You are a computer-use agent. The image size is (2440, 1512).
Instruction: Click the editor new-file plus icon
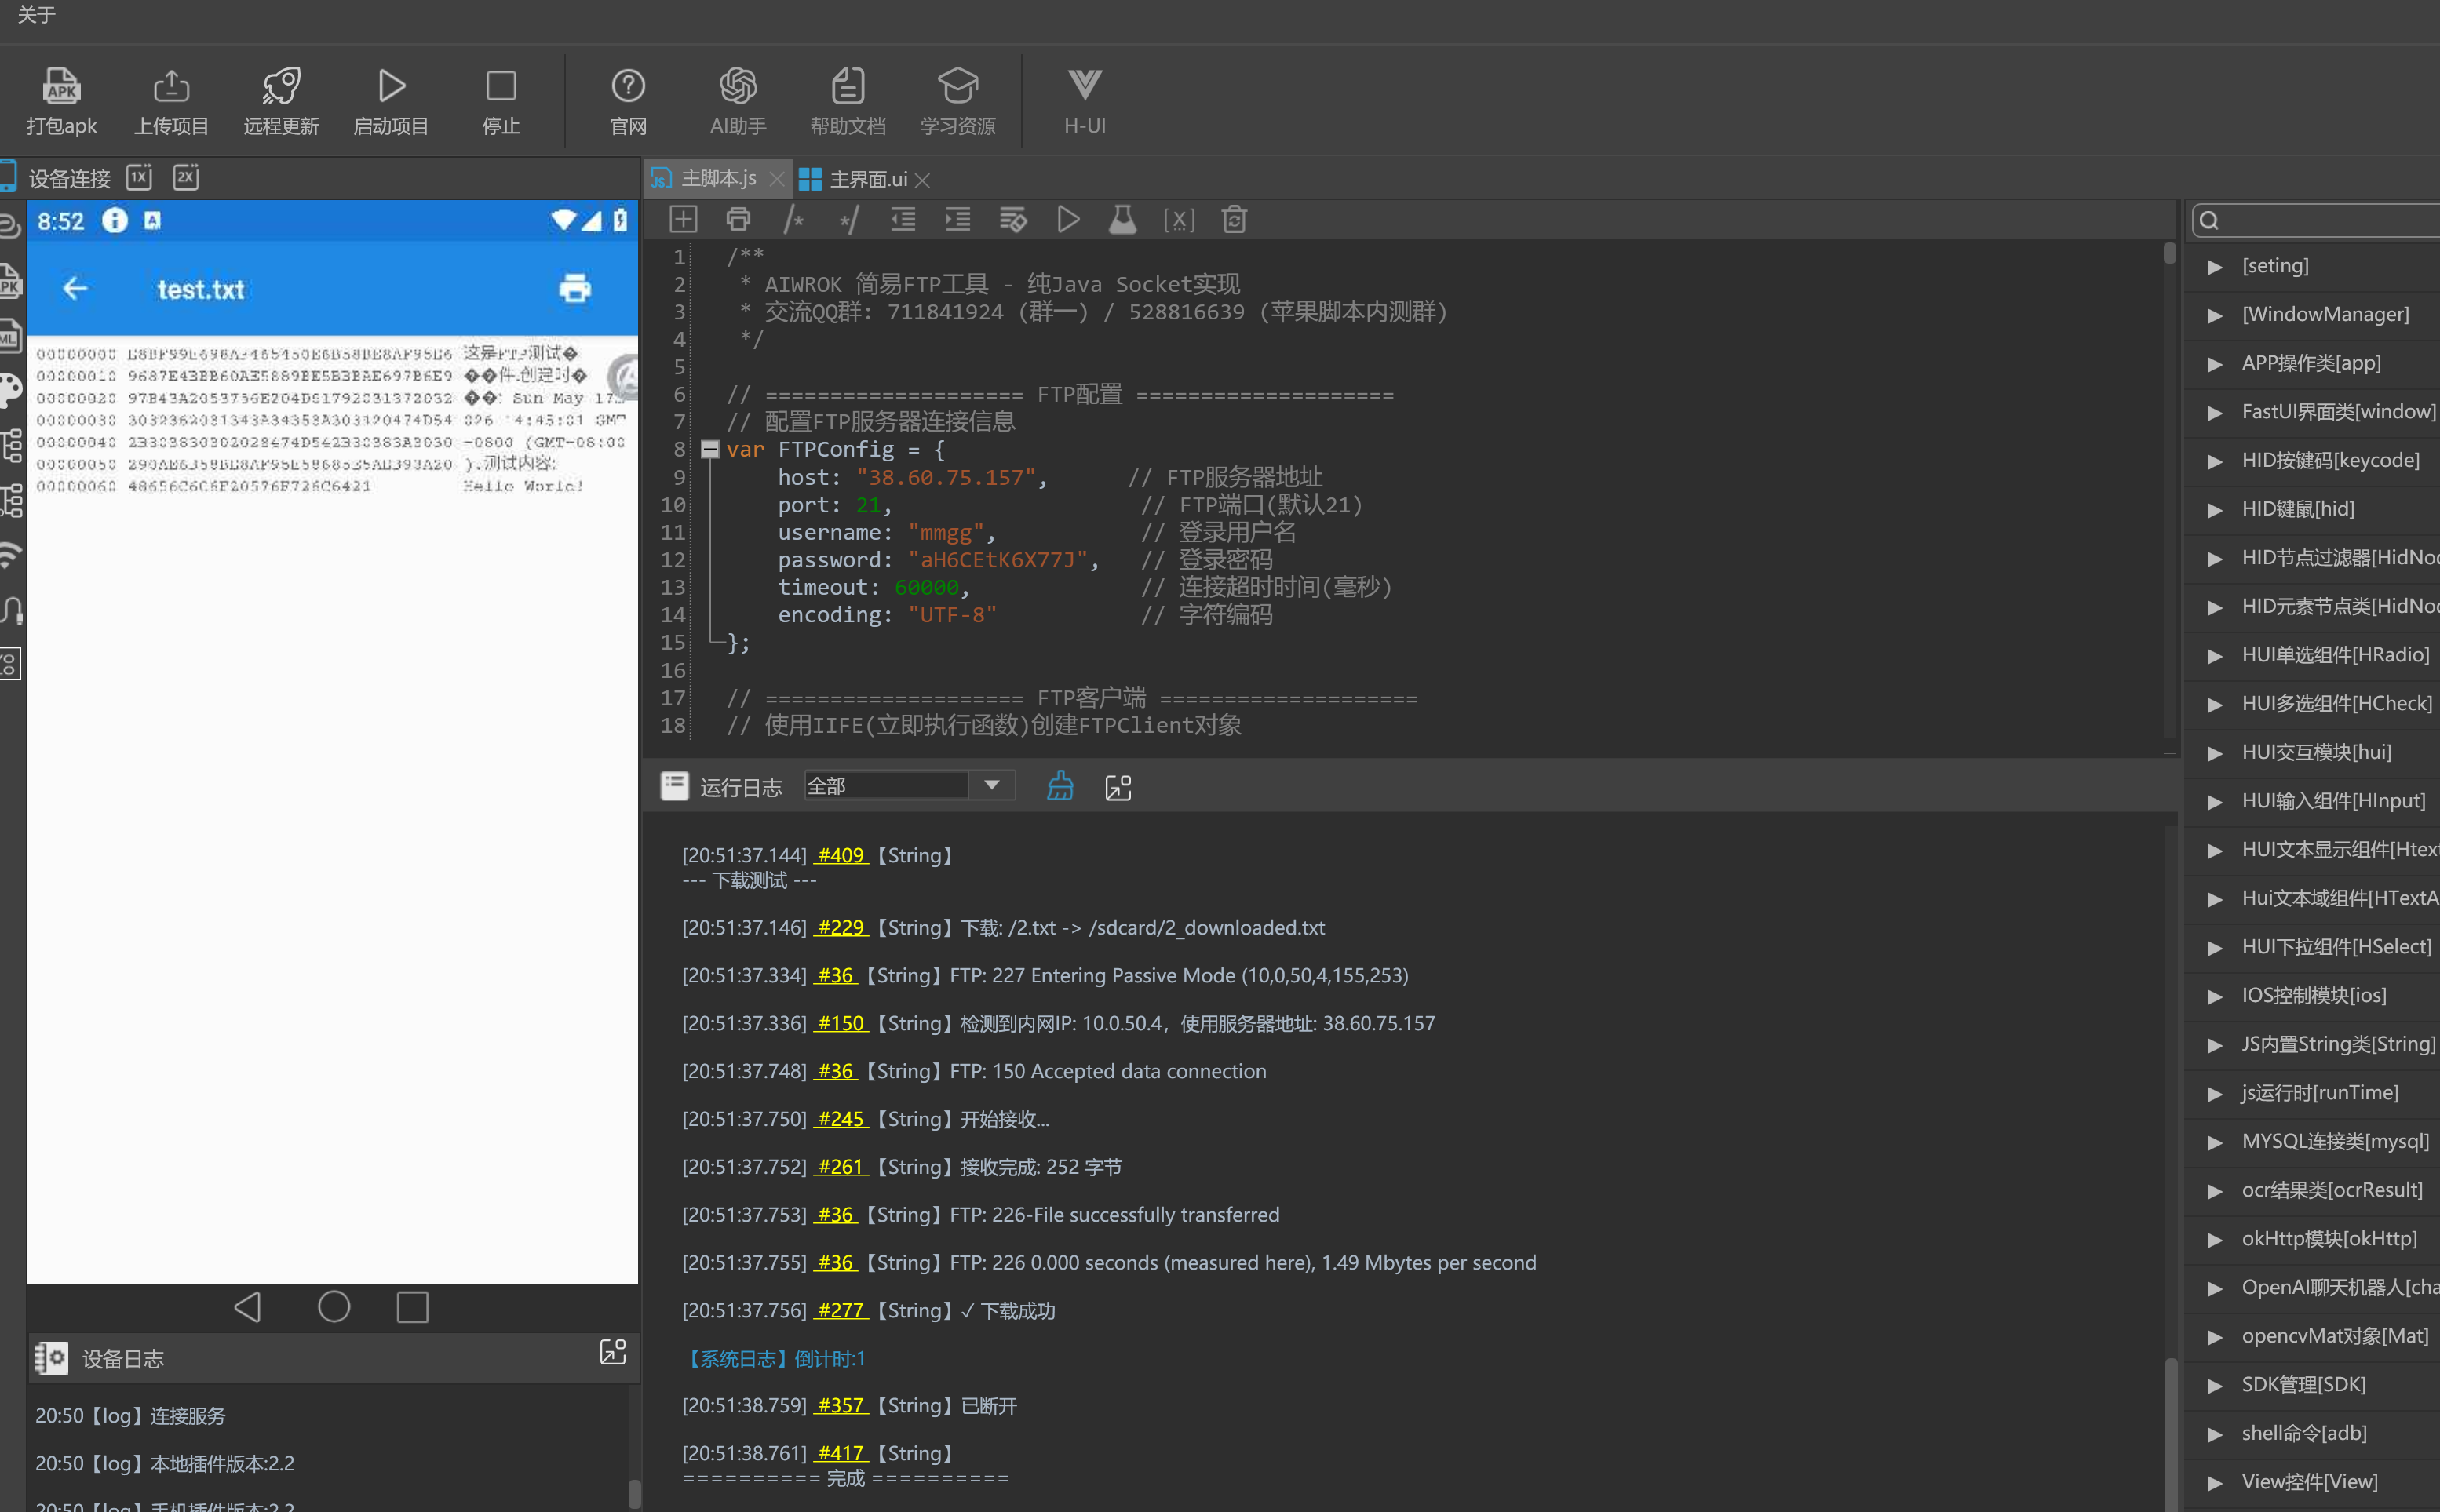coord(683,219)
